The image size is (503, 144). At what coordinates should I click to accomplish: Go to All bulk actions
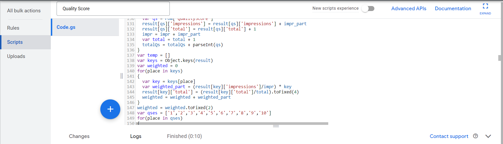click(24, 10)
